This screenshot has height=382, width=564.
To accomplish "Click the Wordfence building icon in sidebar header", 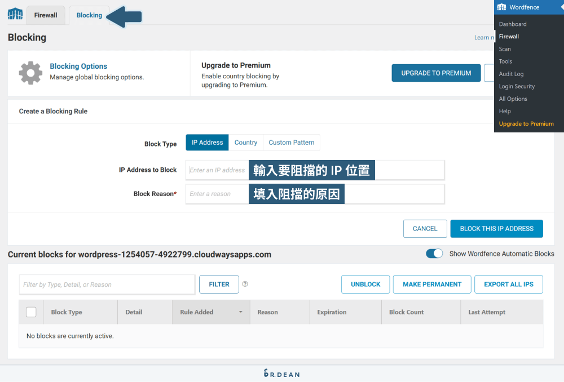I will [x=502, y=7].
